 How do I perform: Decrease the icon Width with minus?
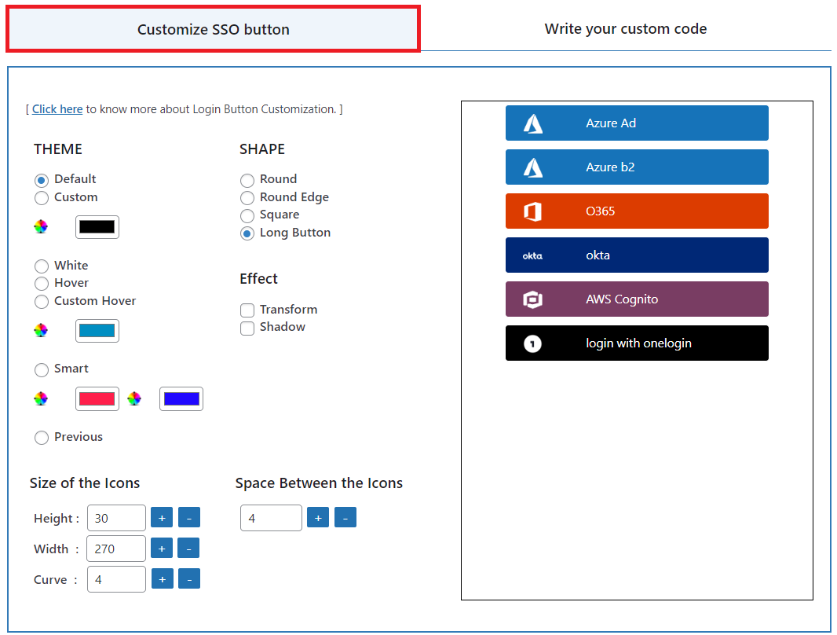pyautogui.click(x=189, y=548)
